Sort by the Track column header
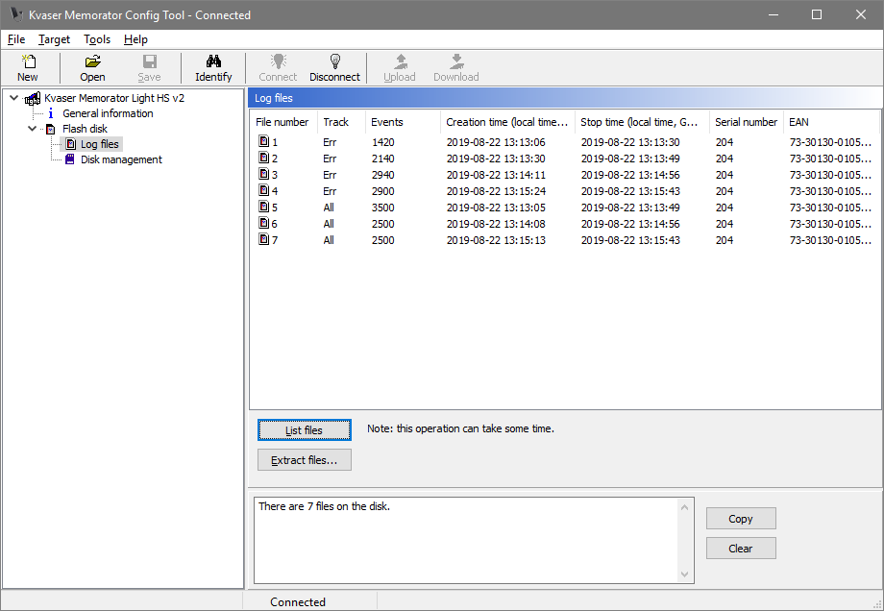 coord(341,122)
